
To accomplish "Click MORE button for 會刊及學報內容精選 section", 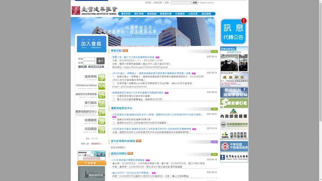I will click(x=214, y=142).
